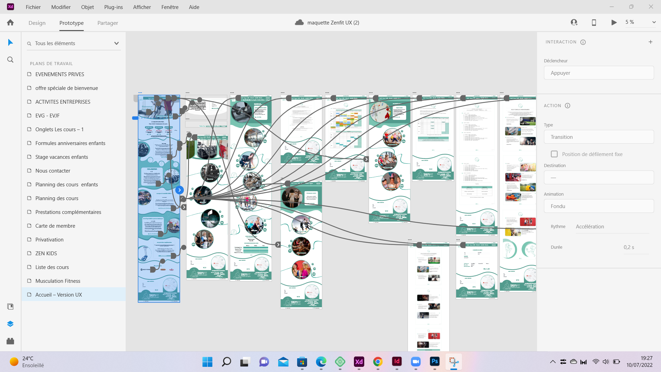
Task: Select the Zoom magnifier tool
Action: coord(10,60)
